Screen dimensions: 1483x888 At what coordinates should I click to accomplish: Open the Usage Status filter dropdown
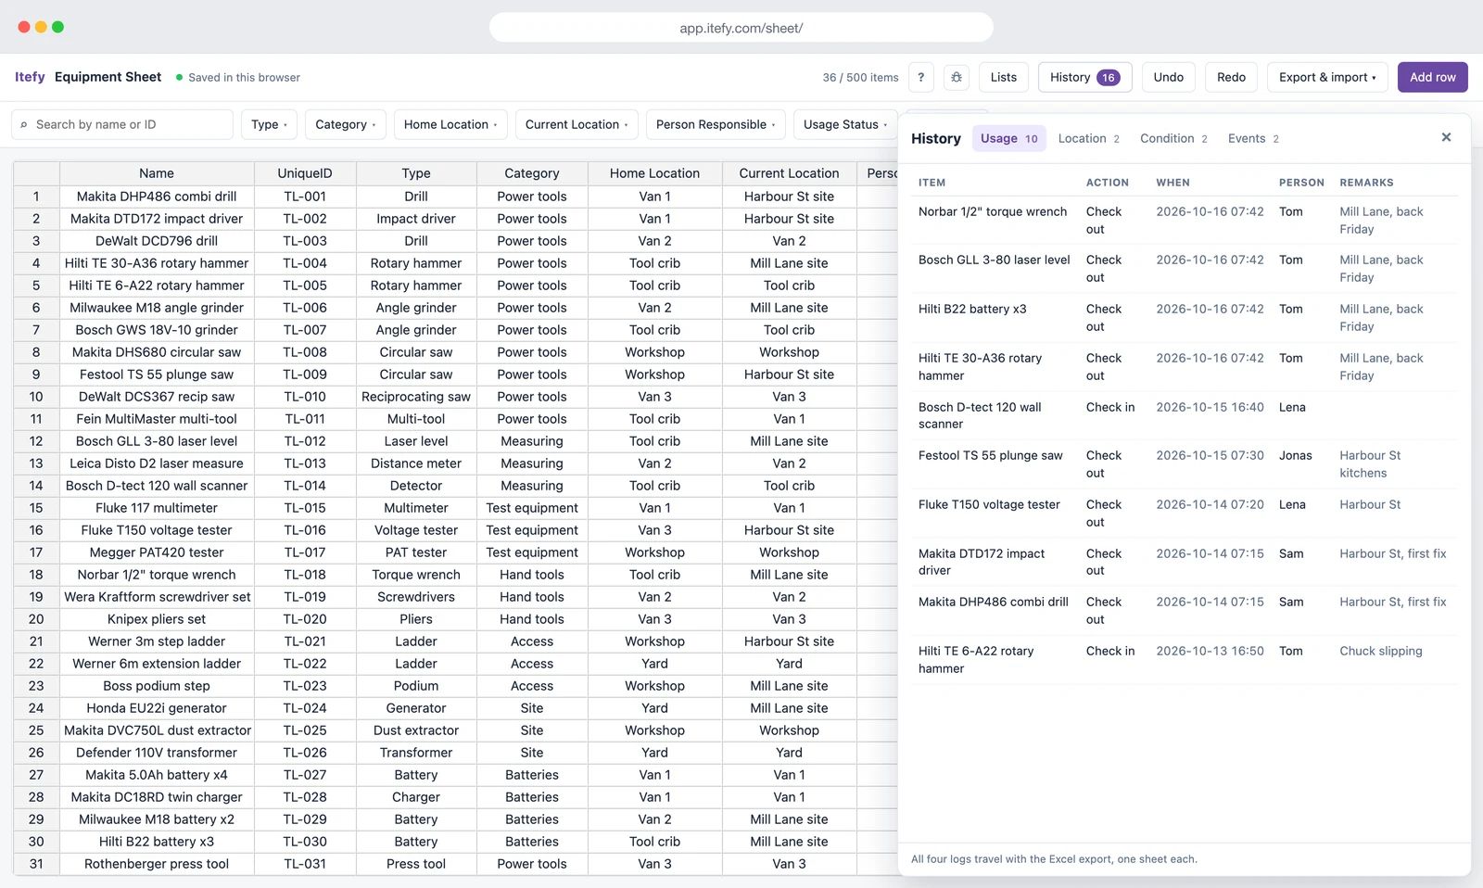point(845,124)
